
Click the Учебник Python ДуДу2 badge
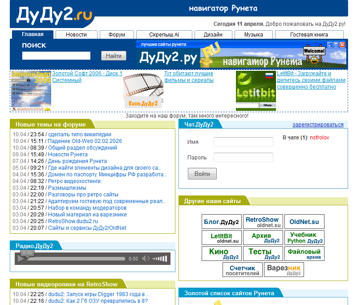(x=304, y=238)
